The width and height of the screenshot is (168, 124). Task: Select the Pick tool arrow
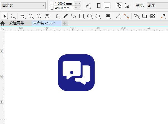(x=5, y=16)
